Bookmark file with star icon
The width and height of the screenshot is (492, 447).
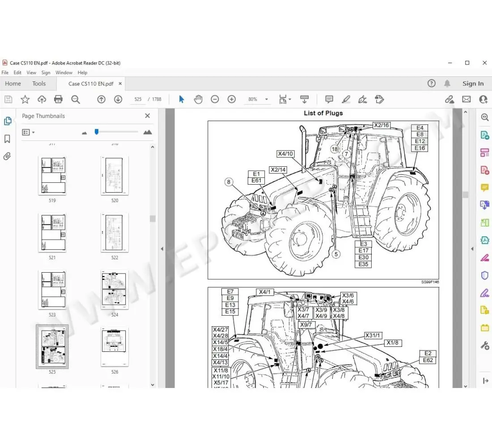(25, 99)
